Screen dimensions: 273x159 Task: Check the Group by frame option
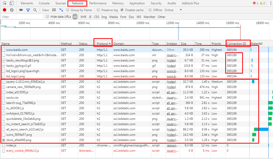[68, 10]
